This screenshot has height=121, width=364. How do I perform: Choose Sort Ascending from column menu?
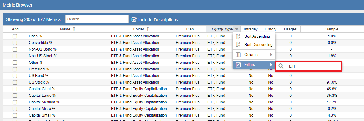[254, 36]
